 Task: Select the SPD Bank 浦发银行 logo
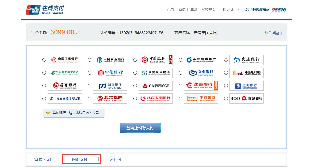coord(110,86)
